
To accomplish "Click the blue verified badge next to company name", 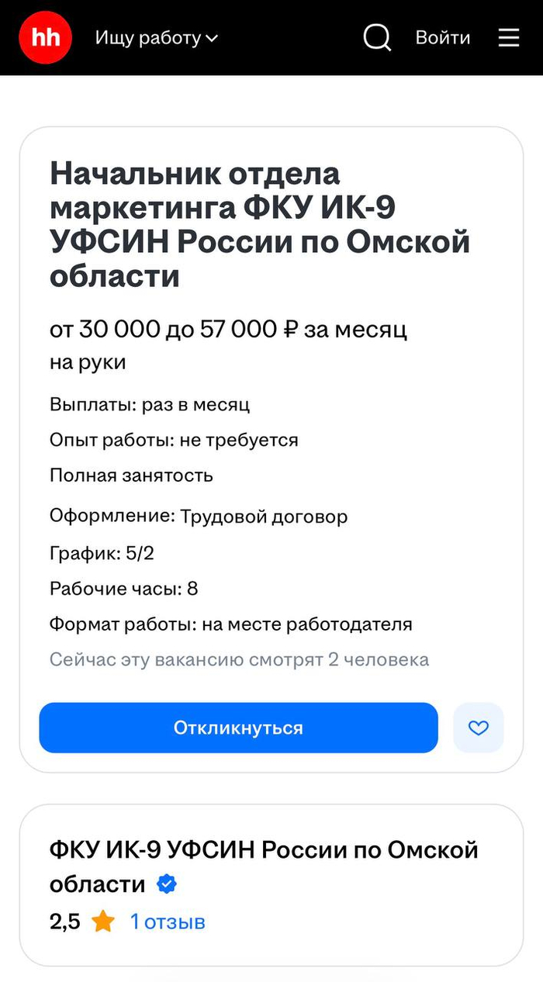I will 167,884.
